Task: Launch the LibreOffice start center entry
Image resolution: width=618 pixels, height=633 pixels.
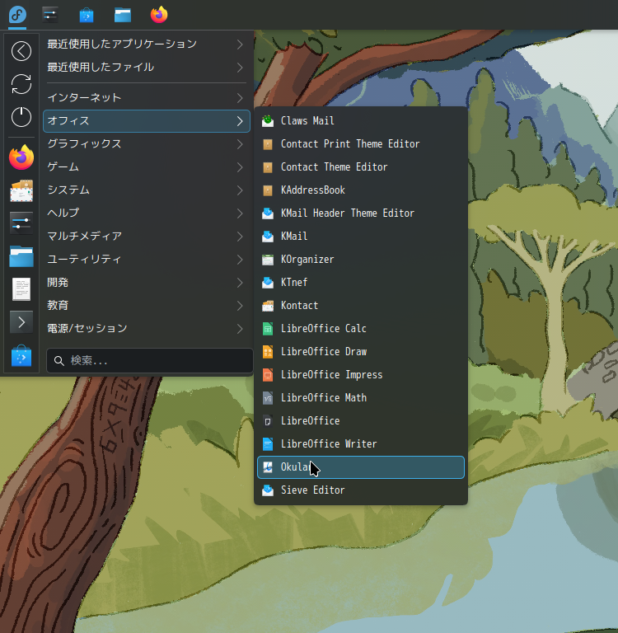Action: pos(361,420)
